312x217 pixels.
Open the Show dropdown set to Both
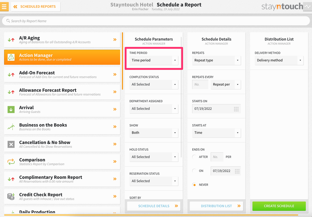(x=154, y=133)
